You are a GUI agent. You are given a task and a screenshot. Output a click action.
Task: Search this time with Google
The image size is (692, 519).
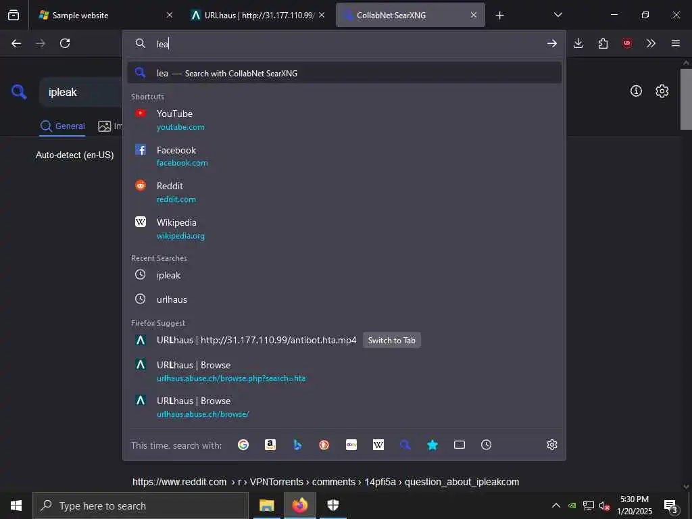tap(243, 445)
